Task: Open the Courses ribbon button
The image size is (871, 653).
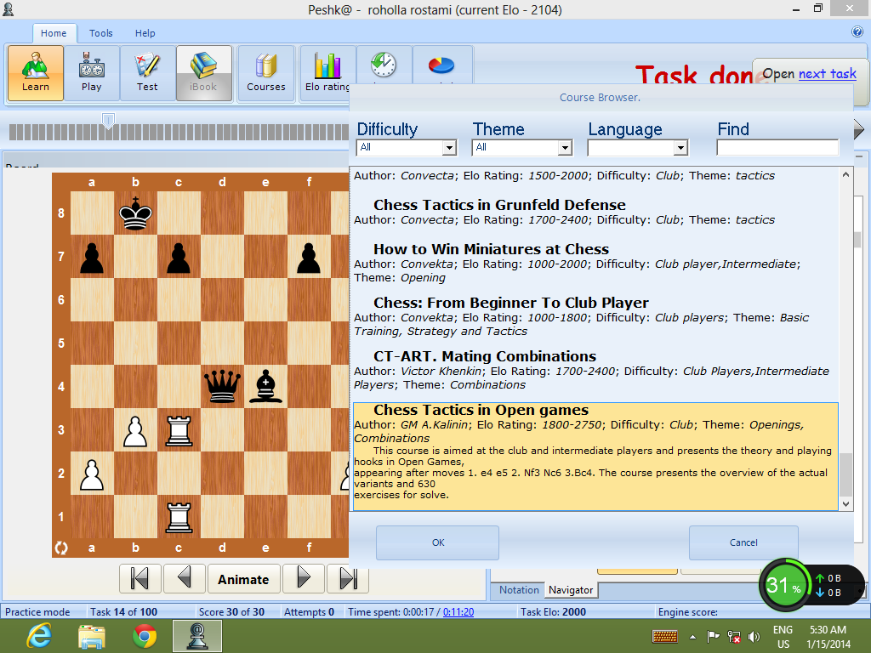Action: point(266,73)
